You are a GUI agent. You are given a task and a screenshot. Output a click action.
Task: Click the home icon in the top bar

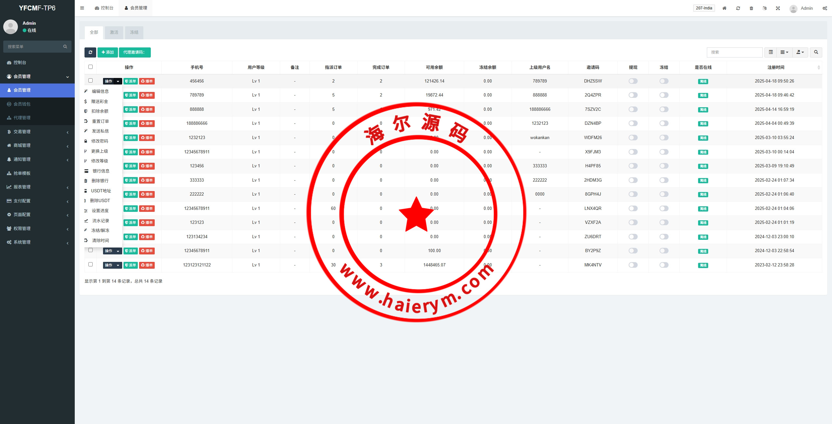(724, 8)
